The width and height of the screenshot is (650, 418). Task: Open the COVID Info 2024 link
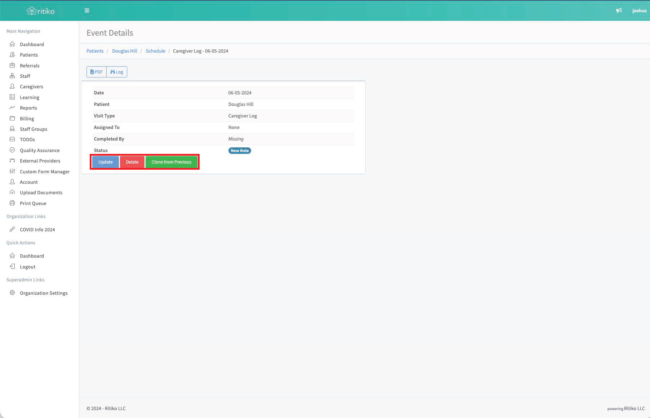(37, 230)
